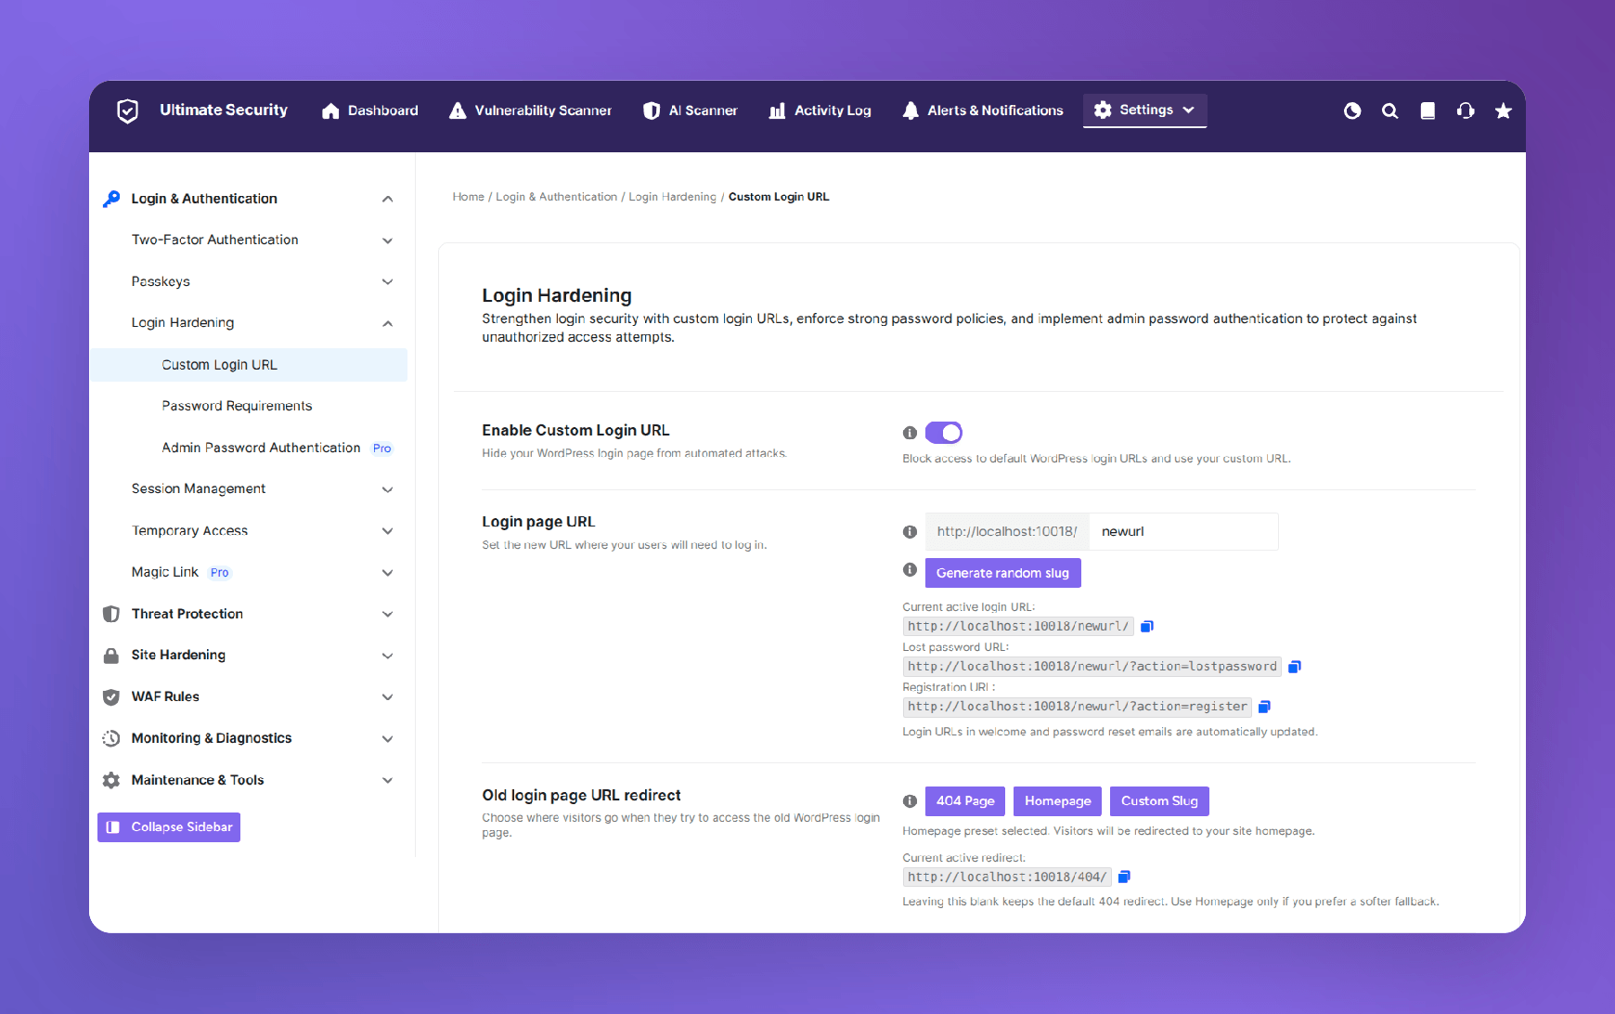
Task: Copy the current active redirect URL
Action: (1124, 877)
